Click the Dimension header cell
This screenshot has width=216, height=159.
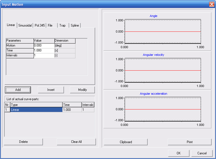coord(65,41)
